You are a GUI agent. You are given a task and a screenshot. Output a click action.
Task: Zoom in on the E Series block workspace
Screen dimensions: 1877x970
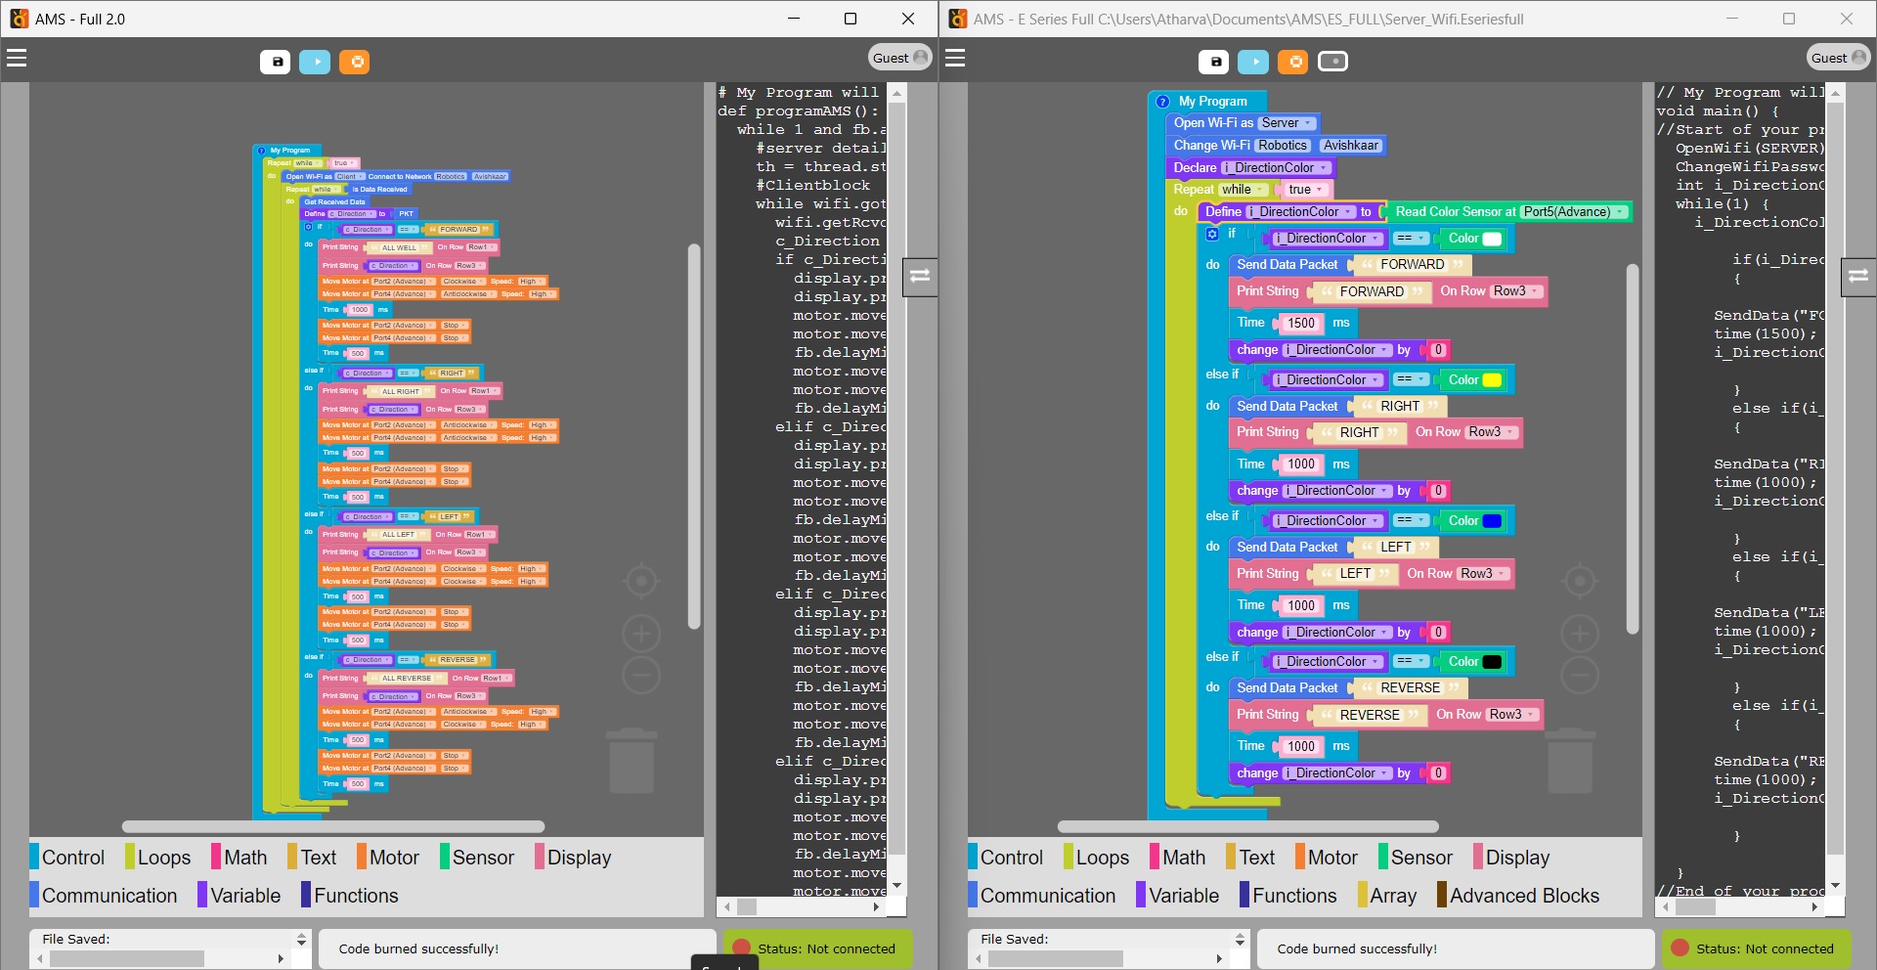[x=1579, y=634]
